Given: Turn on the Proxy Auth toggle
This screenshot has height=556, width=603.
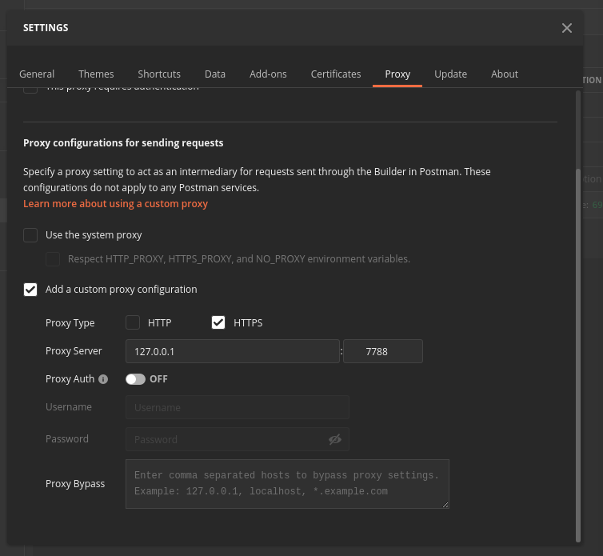Looking at the screenshot, I should click(x=135, y=379).
